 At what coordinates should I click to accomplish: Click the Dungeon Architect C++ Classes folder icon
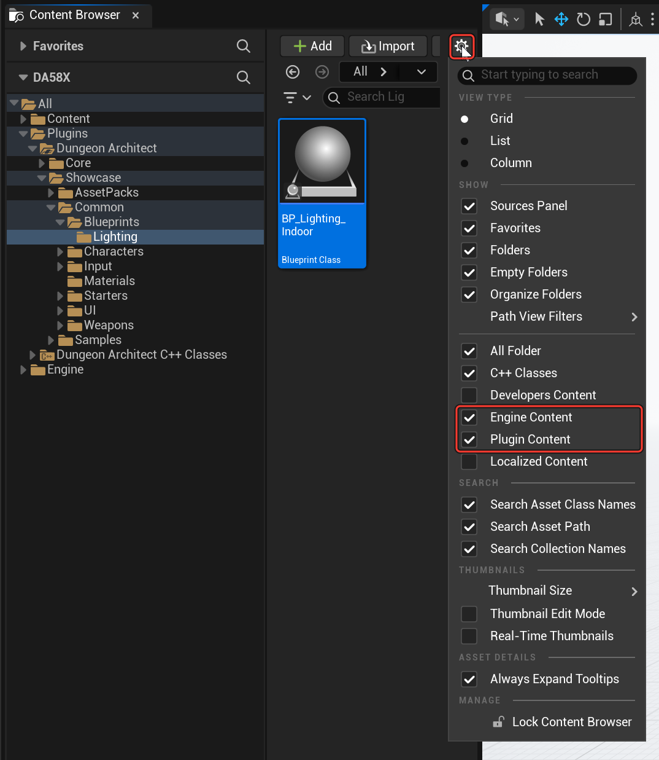(x=47, y=355)
